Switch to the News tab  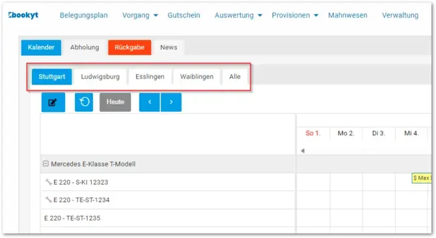[169, 47]
